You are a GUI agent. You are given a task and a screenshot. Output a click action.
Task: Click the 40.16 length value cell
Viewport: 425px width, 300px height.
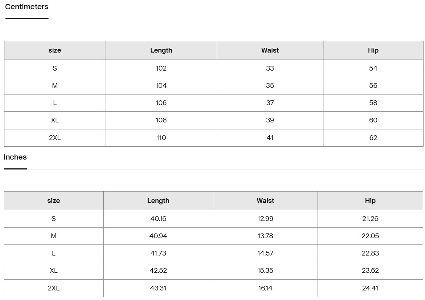[x=158, y=219]
